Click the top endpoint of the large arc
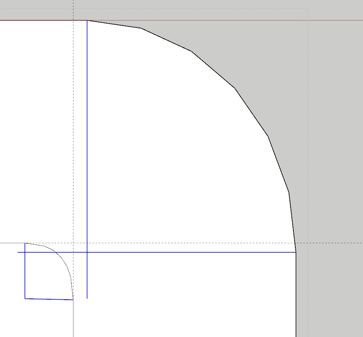This screenshot has width=363, height=337. (87, 20)
